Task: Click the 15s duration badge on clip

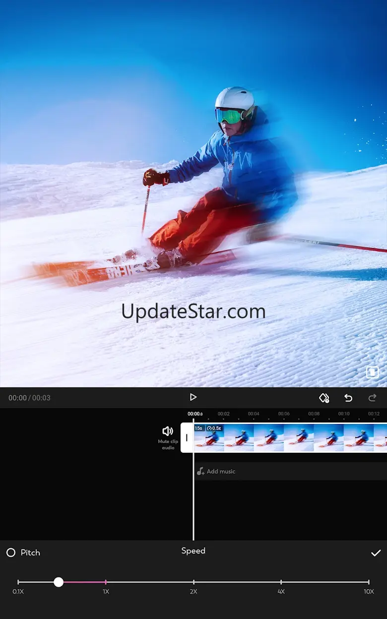Action: click(x=198, y=428)
